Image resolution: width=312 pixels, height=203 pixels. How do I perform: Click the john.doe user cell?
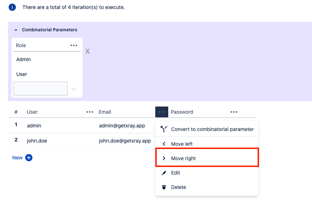point(37,141)
